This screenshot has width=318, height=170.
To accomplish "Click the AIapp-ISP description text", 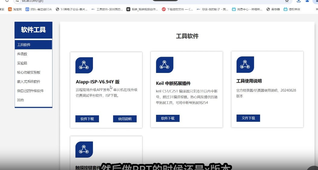I will [107, 93].
